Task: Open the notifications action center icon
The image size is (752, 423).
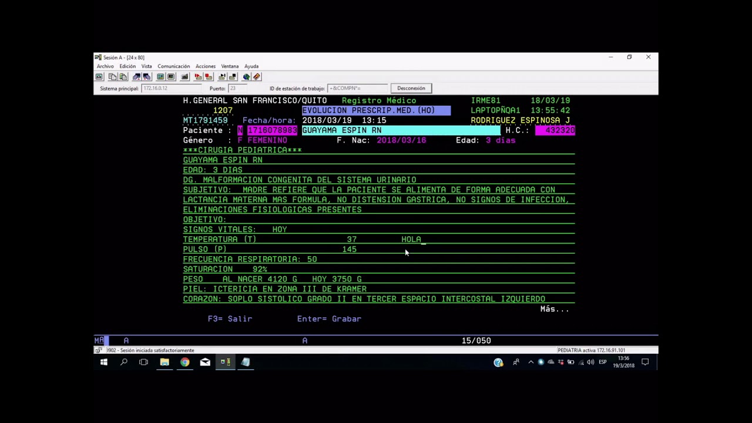Action: pyautogui.click(x=645, y=362)
